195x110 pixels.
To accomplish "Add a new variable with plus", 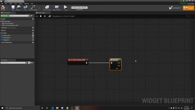I will click(x=33, y=33).
